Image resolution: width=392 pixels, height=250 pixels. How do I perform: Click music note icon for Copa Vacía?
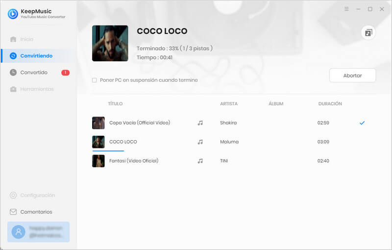(200, 123)
